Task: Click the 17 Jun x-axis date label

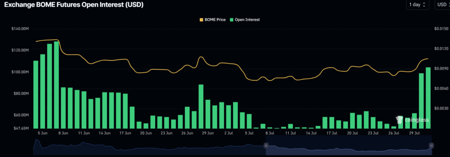Action: [125, 133]
